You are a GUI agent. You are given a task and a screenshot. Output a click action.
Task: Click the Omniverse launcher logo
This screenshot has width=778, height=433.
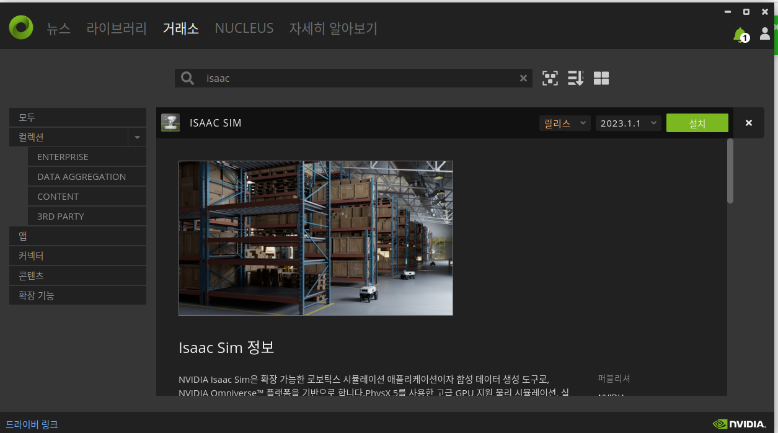(21, 27)
